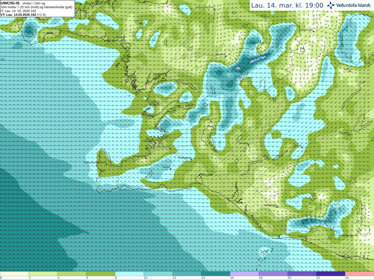This screenshot has width=374, height=280.
Task: Select the date label Lau. 14. mar. kl. 19:00
Action: click(287, 5)
